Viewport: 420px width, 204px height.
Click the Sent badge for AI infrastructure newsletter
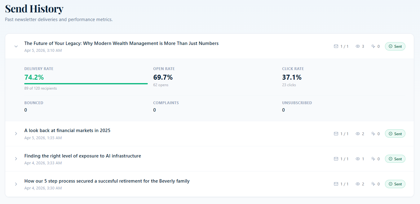395,159
